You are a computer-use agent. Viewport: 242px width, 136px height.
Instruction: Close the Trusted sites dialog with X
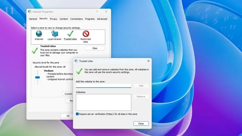pyautogui.click(x=149, y=61)
